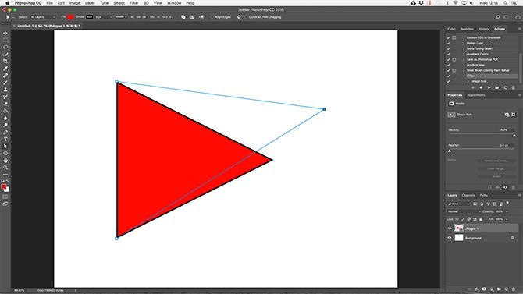Select the Move tool in the toolbar

point(5,33)
